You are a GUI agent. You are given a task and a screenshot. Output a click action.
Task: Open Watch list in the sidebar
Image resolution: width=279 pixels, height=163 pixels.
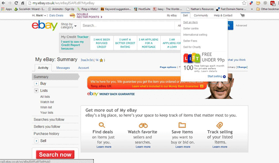[x=47, y=102]
